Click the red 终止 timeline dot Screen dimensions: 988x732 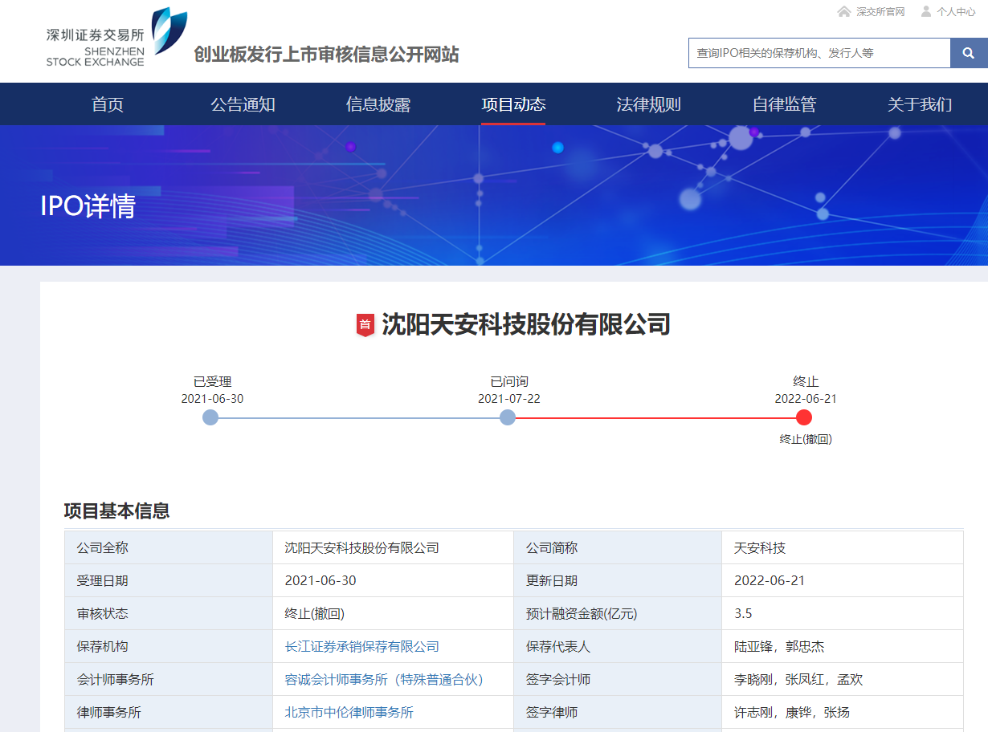(x=804, y=417)
